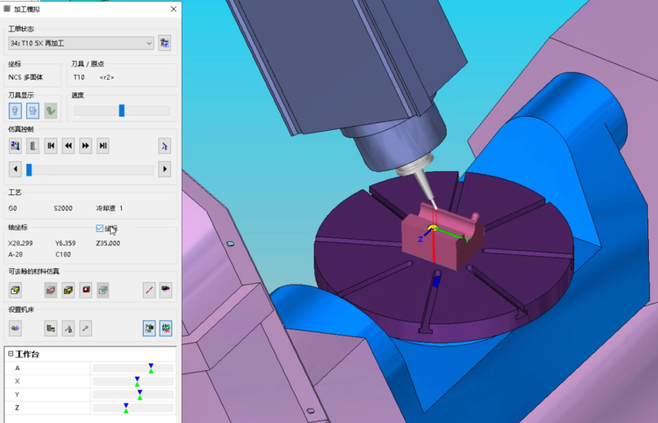This screenshot has height=423, width=658.
Task: Click the yellow stock block material icon
Action: pos(68,290)
